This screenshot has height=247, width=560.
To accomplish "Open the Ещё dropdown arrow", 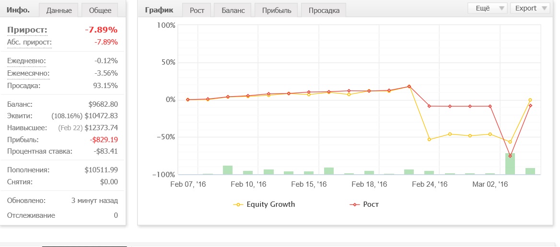I will [x=502, y=8].
